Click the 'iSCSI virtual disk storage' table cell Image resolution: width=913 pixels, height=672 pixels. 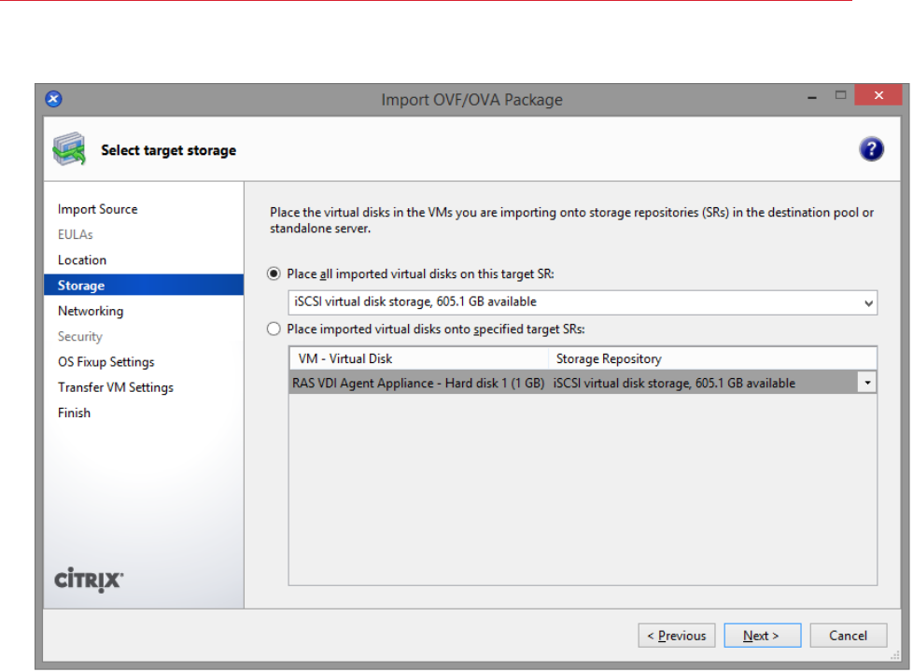(703, 384)
